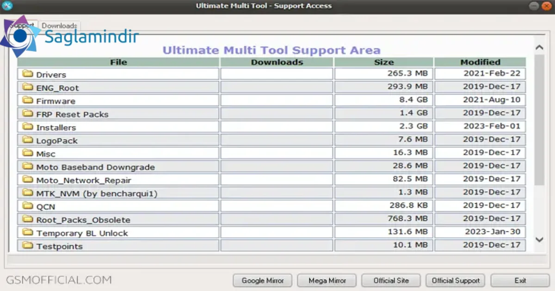Click the vertical scrollbar thumb
555x291 pixels.
coord(539,120)
